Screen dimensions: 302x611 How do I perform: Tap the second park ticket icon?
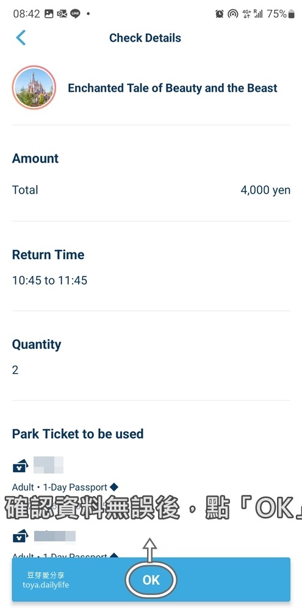tap(20, 536)
